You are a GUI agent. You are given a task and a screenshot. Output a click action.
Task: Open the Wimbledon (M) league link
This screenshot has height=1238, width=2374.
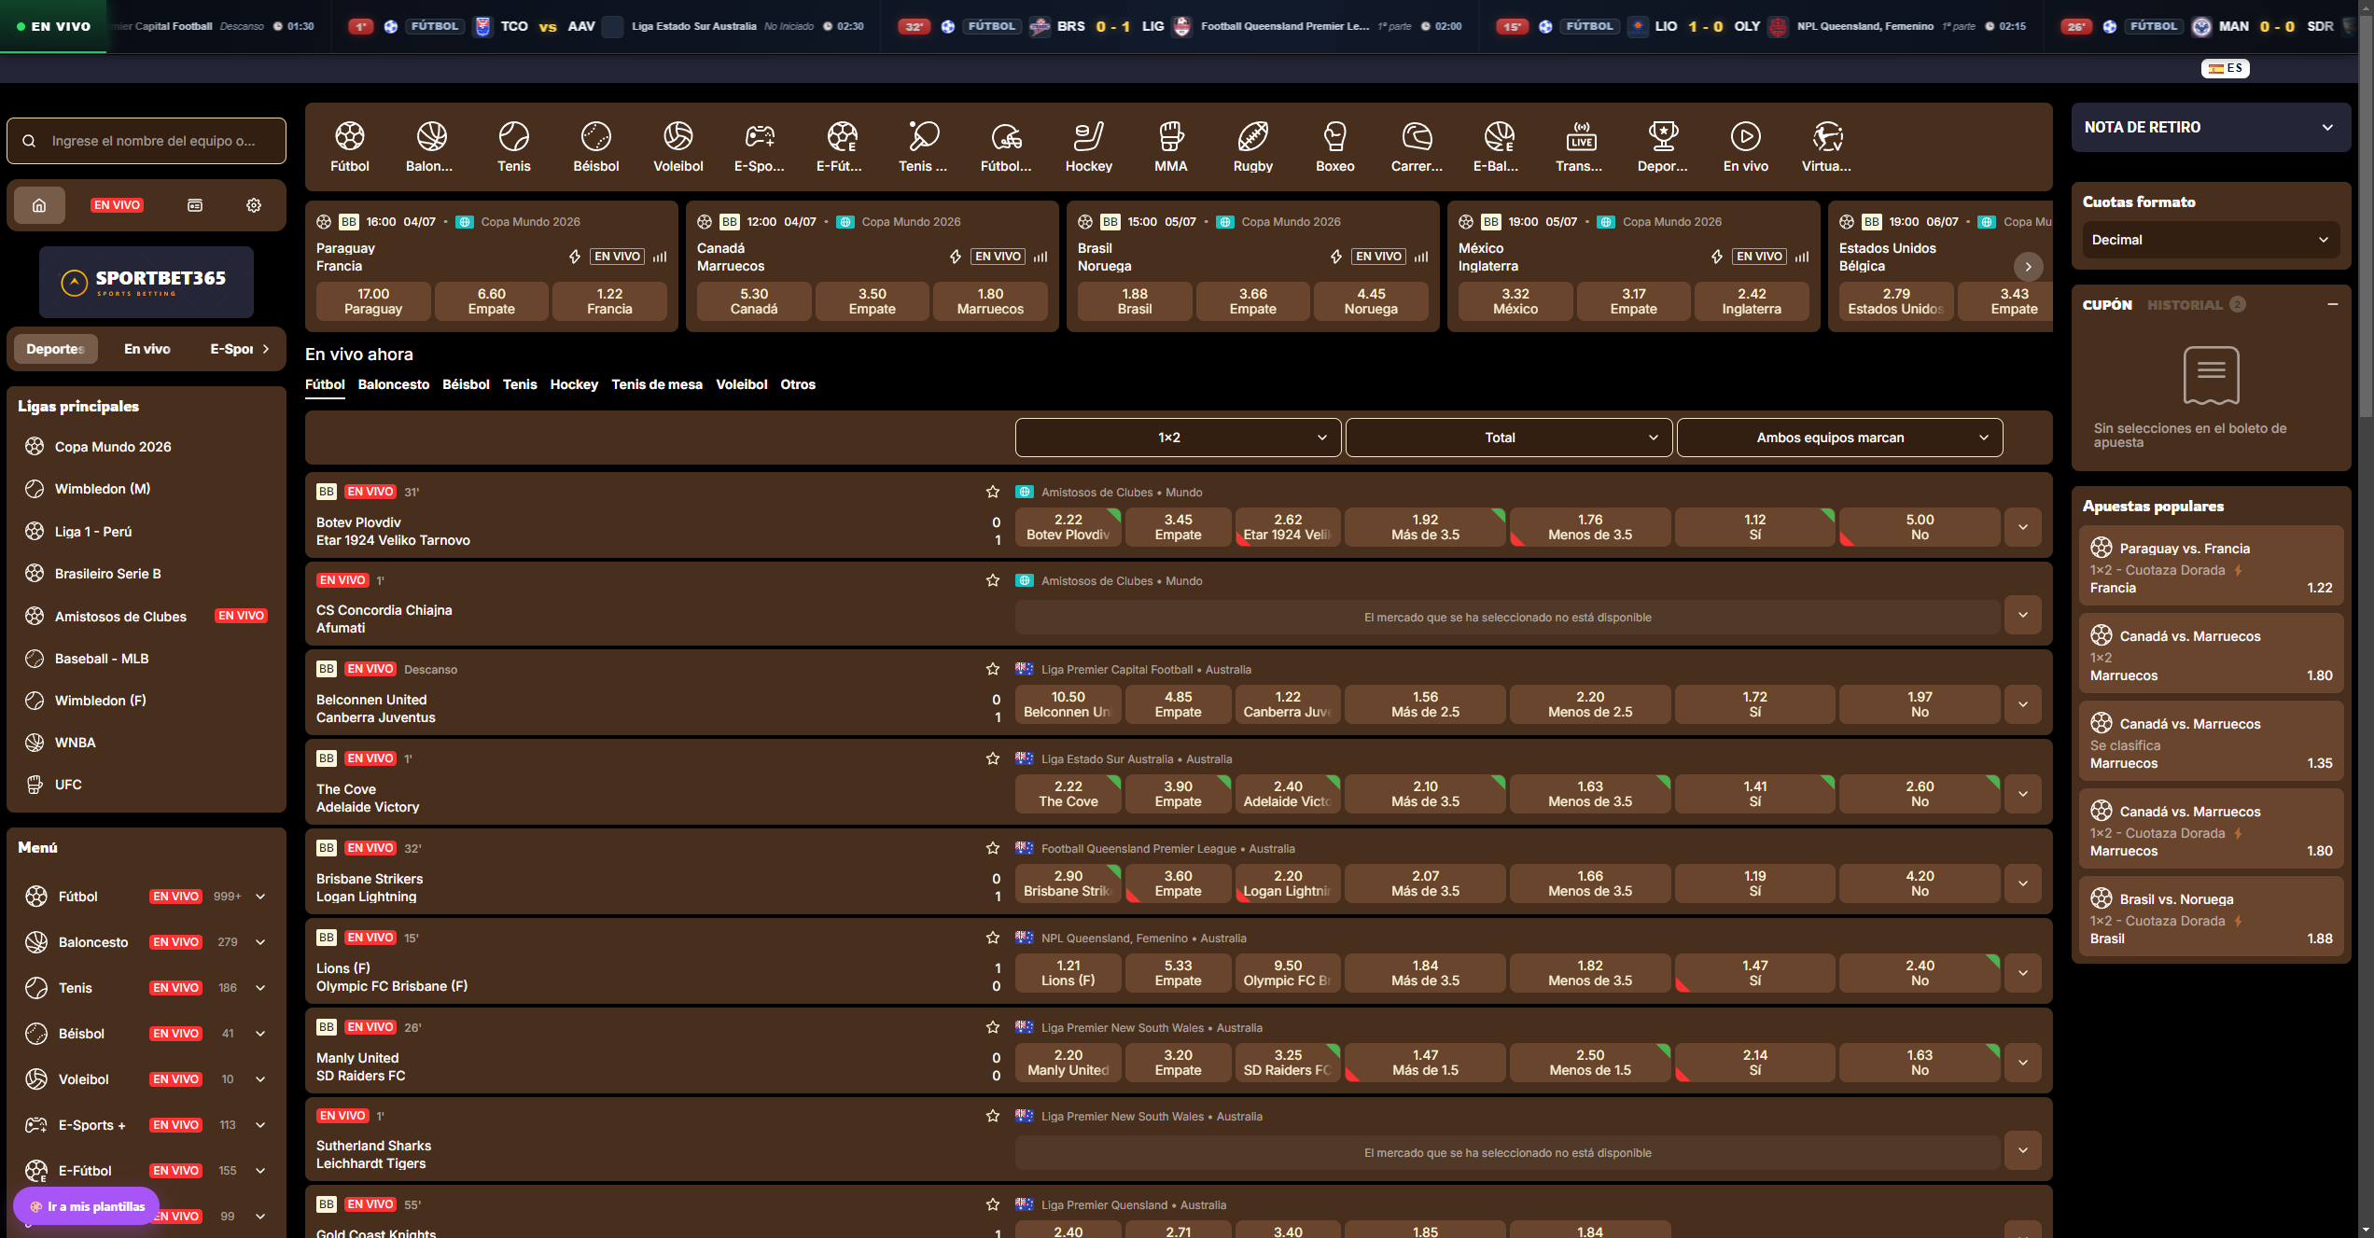point(103,489)
